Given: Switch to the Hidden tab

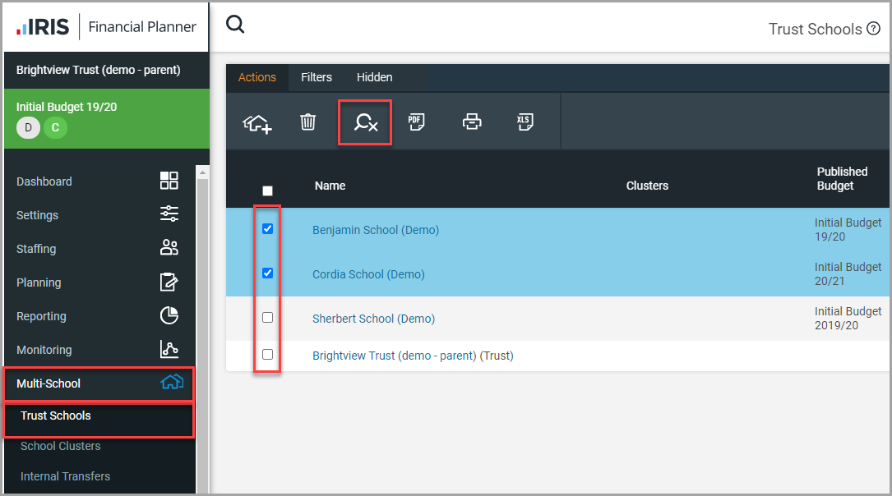Looking at the screenshot, I should coord(374,77).
